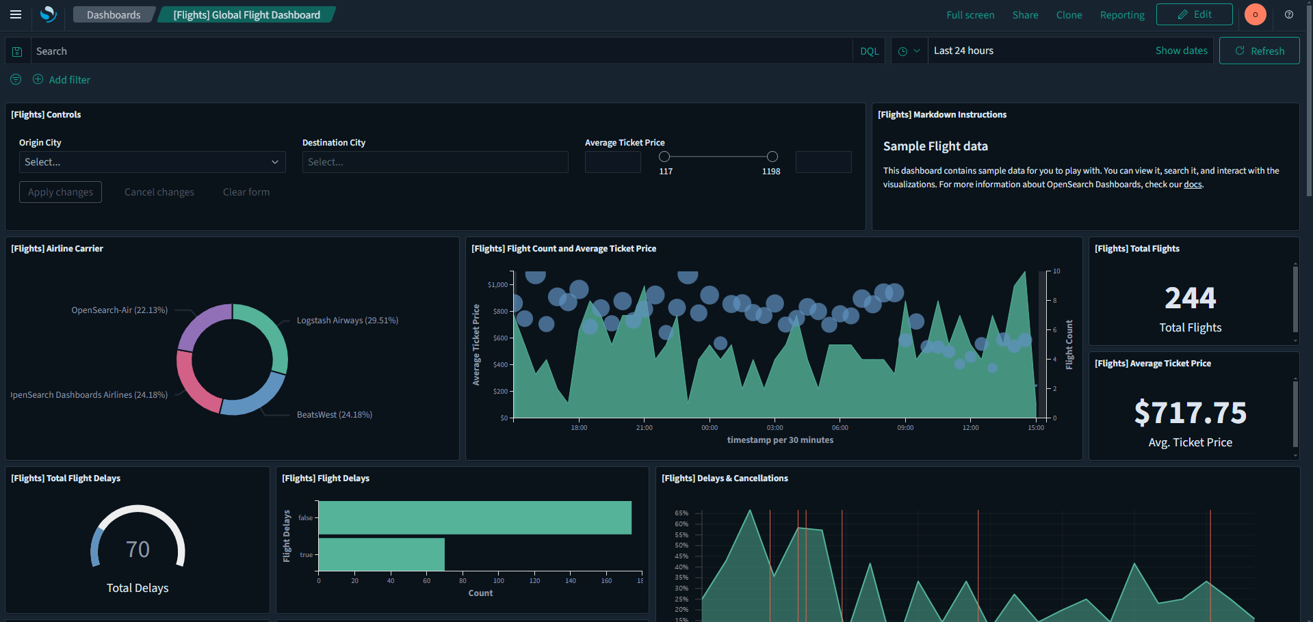Click the '[Flights] Controls' panel title

point(46,115)
